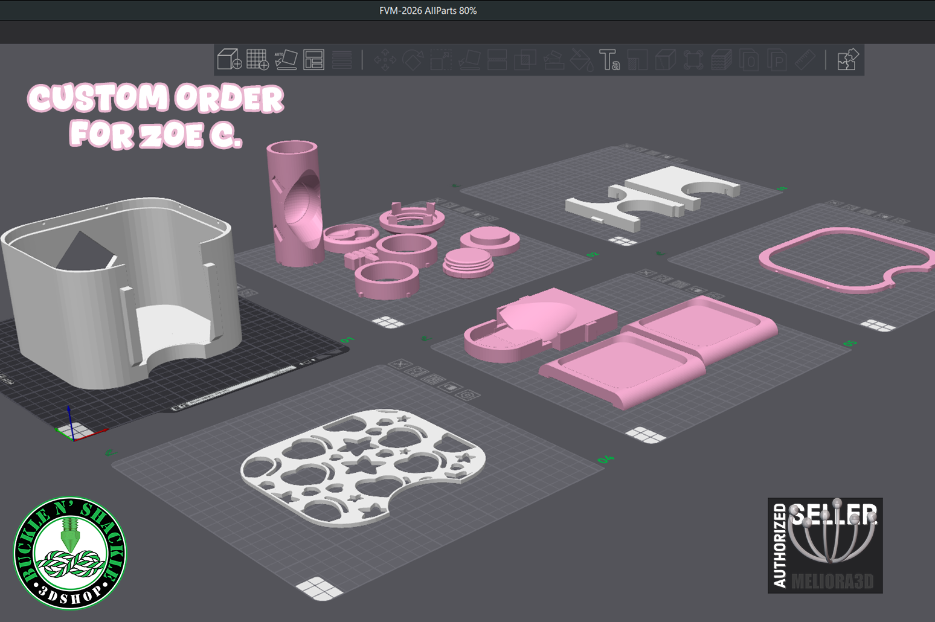935x622 pixels.
Task: Click the toolbar icon marked with P
Action: coord(777,60)
